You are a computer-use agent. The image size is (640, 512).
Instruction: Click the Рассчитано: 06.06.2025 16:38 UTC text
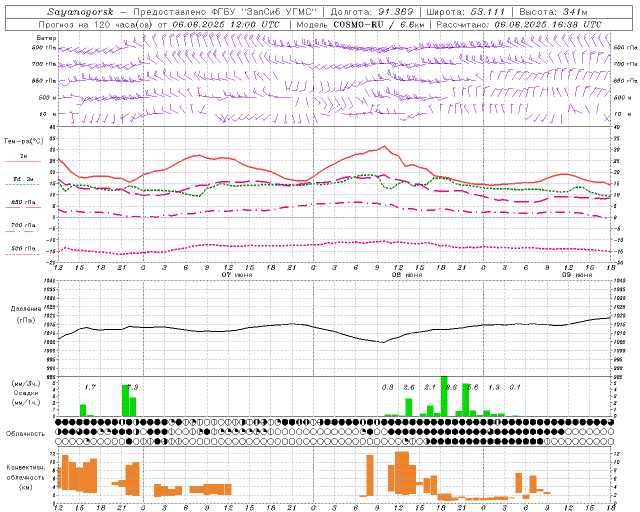(x=519, y=24)
